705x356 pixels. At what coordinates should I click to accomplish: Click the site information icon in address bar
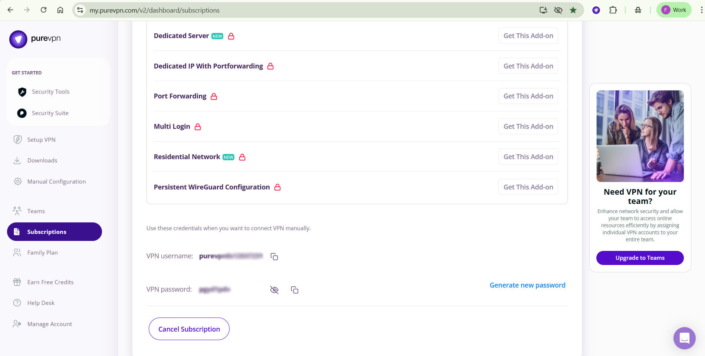[80, 10]
